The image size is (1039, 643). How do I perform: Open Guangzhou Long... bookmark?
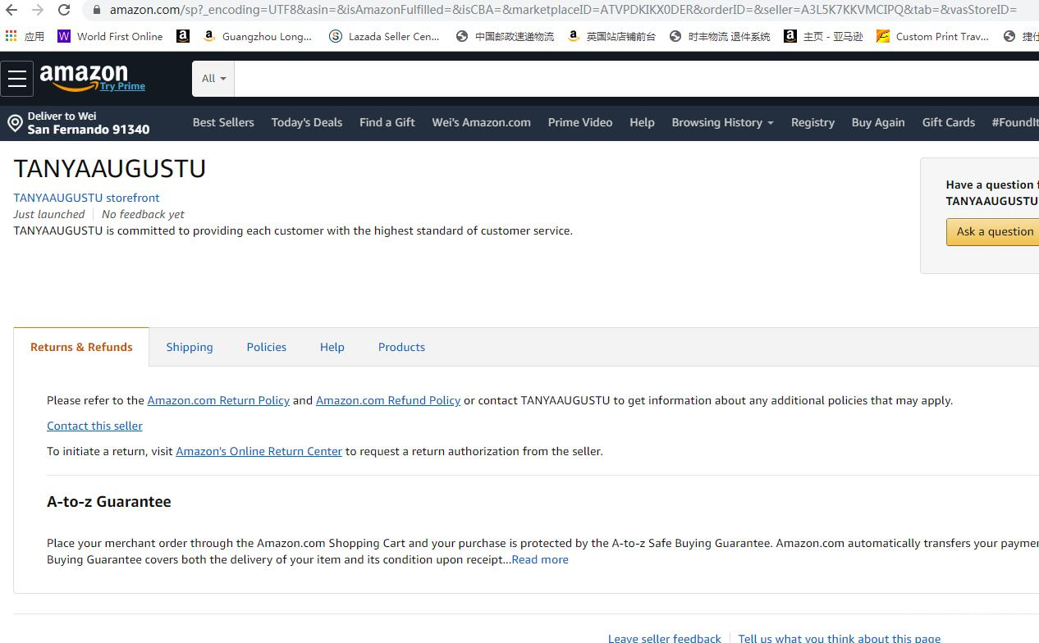(257, 36)
